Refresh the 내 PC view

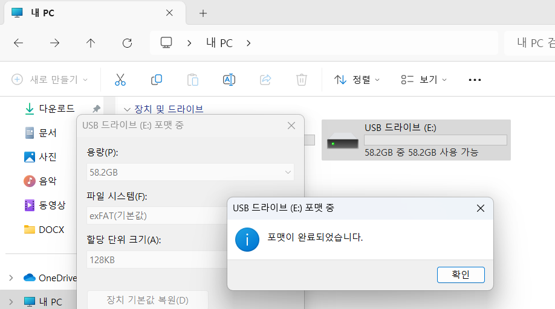click(127, 43)
